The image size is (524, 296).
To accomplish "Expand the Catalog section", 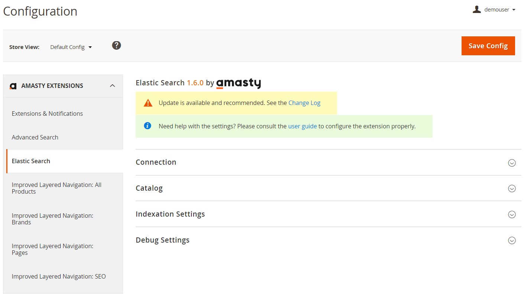I will click(512, 188).
